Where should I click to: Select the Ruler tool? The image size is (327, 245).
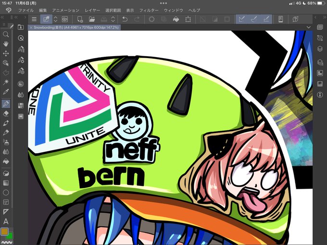tap(6, 212)
